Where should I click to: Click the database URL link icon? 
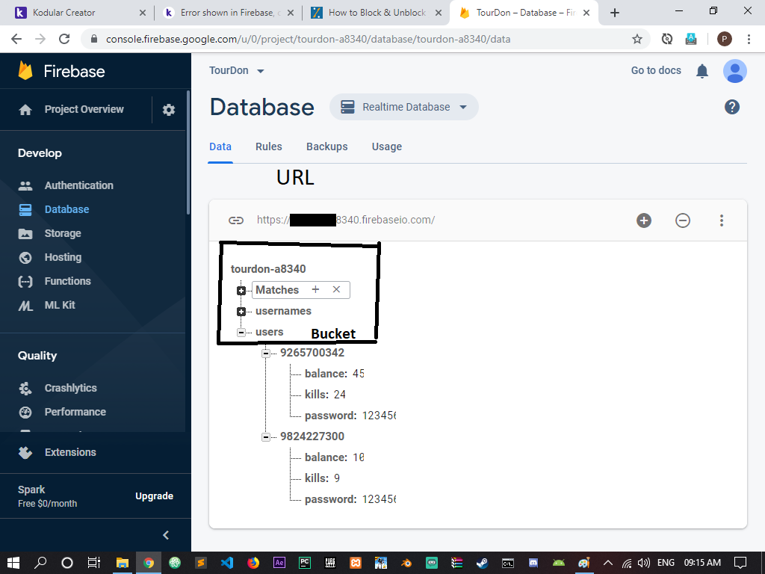point(236,220)
